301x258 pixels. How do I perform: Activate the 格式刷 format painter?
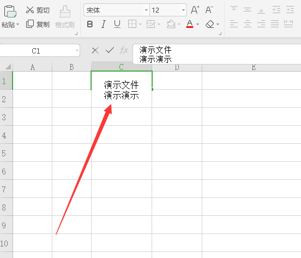pyautogui.click(x=65, y=17)
